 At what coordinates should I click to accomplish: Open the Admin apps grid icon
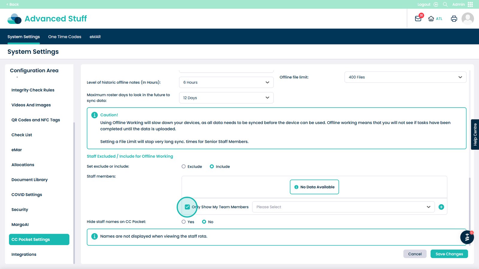[x=470, y=4]
